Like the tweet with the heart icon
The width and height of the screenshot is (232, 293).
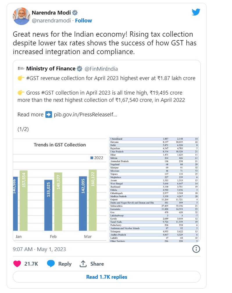pos(17,264)
